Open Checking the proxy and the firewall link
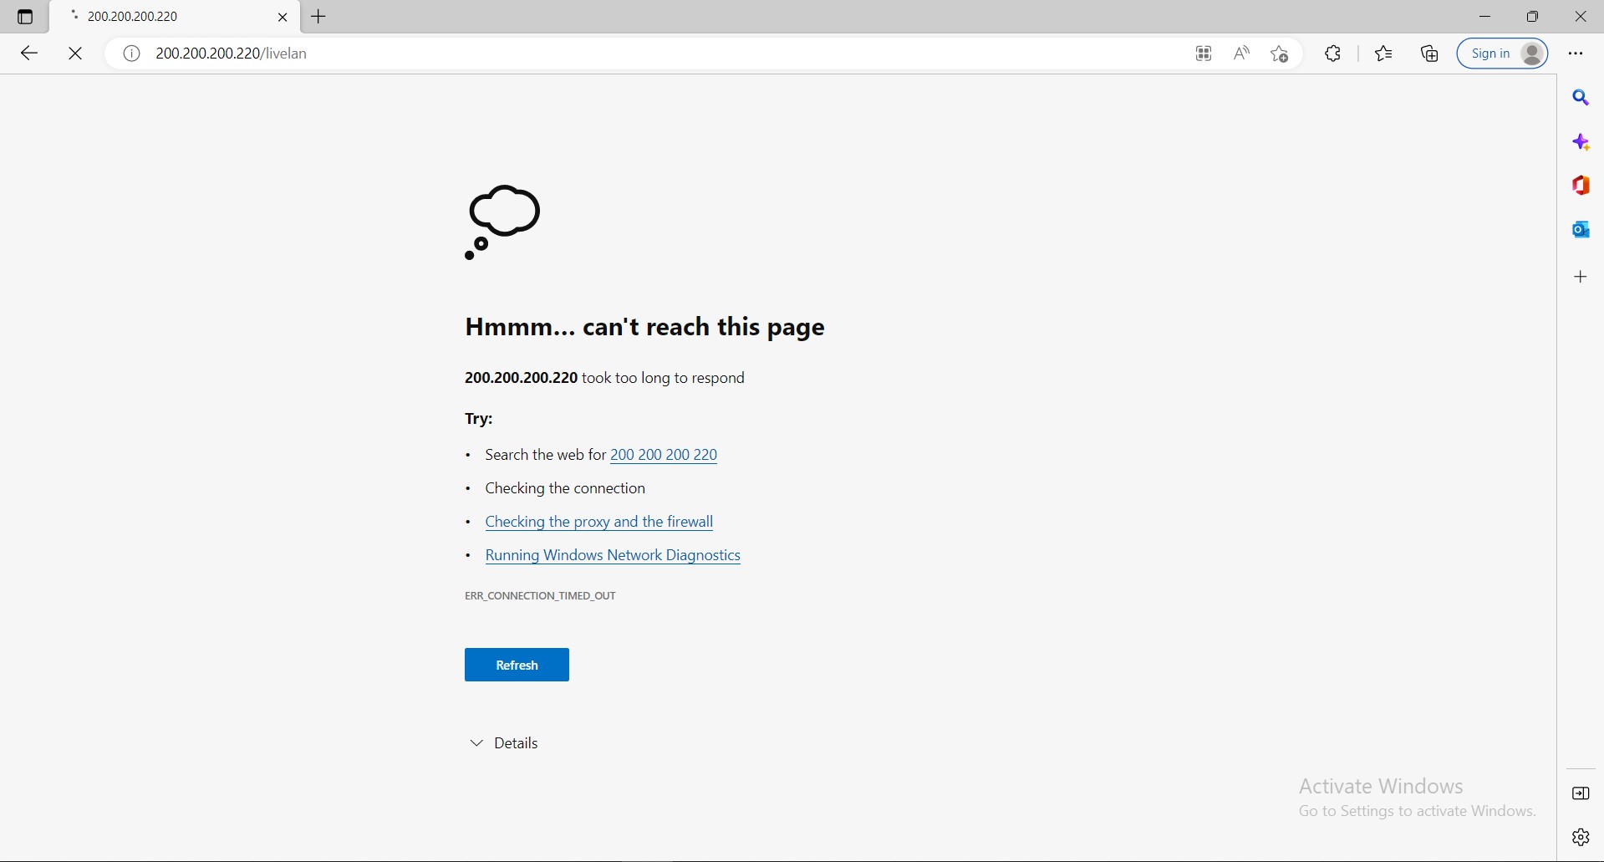 point(599,523)
